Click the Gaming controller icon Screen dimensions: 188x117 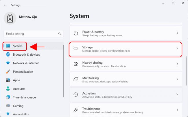tap(8, 106)
